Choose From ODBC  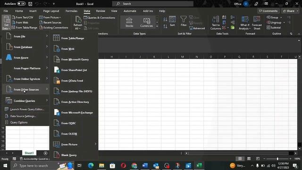(74, 123)
